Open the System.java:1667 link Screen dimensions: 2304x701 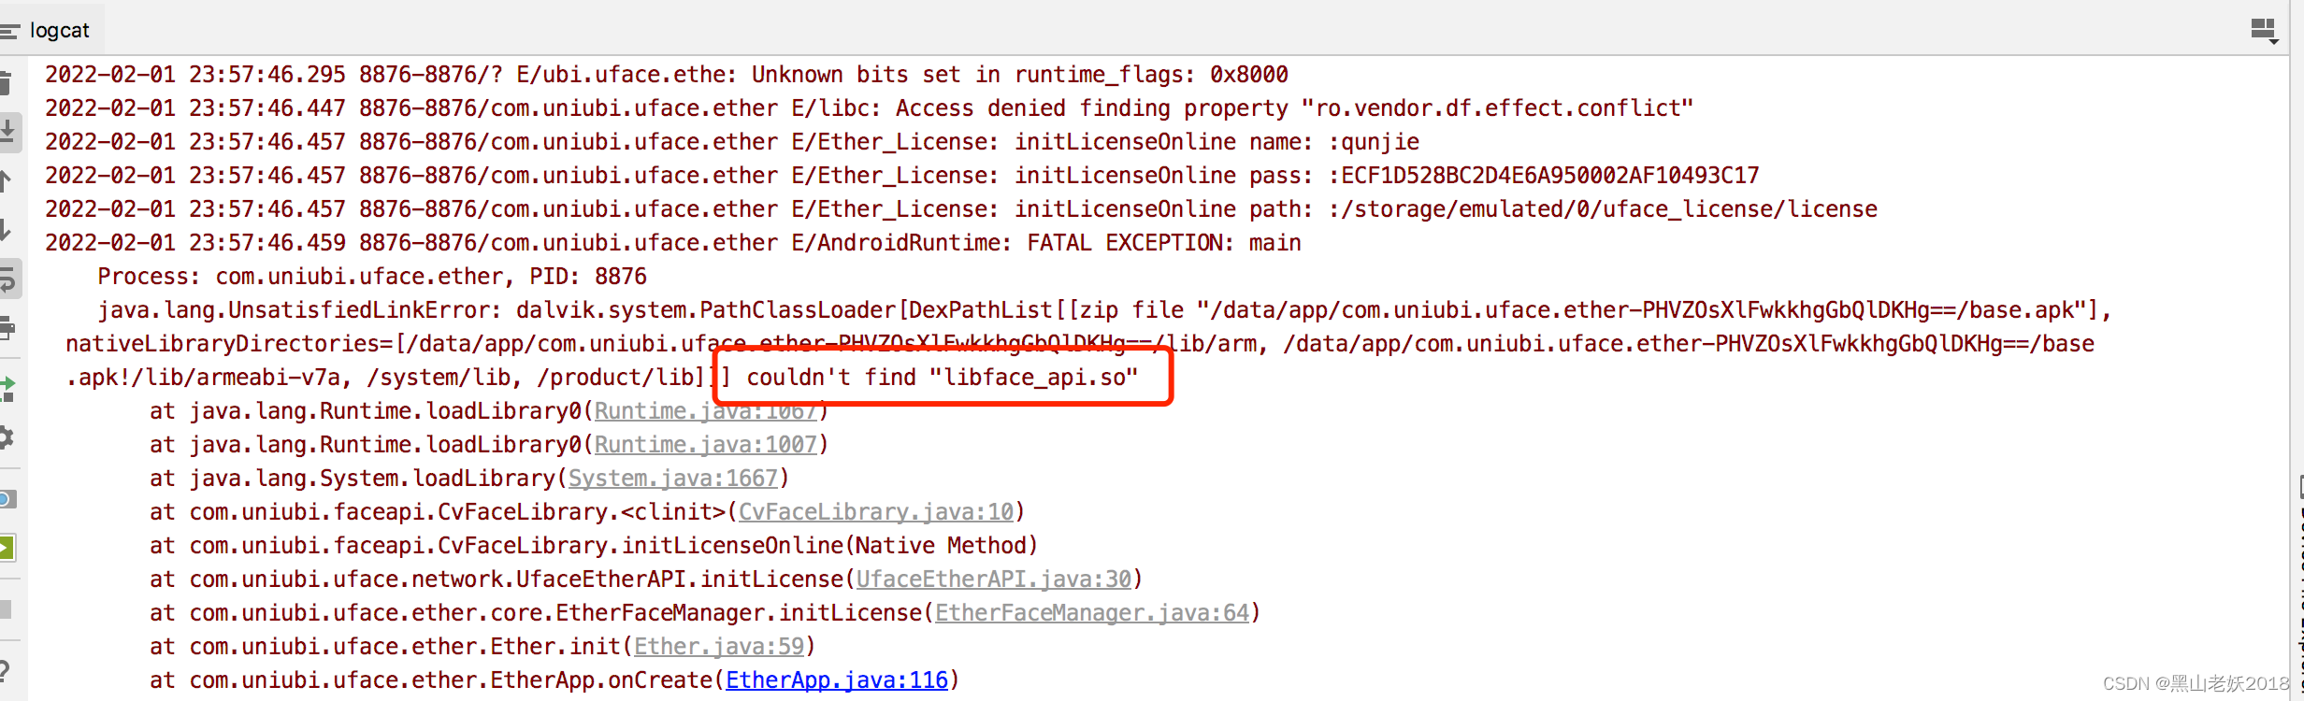pos(673,479)
